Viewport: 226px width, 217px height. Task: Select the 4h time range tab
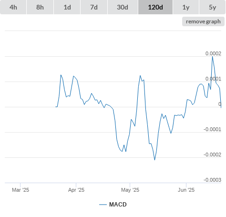[13, 7]
